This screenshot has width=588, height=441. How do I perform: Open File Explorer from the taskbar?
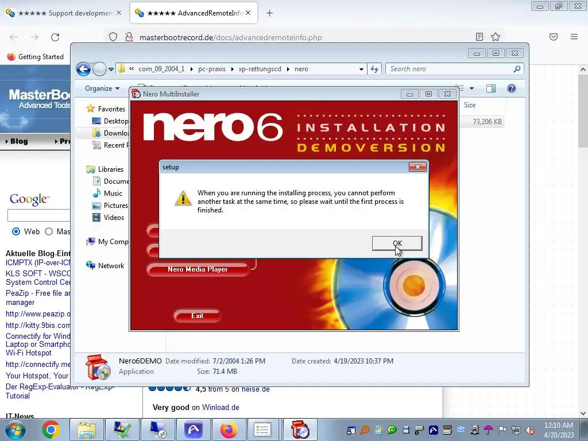click(x=87, y=430)
